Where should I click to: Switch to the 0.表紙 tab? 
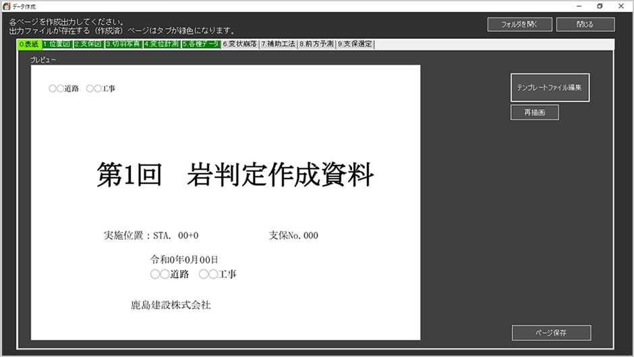coord(30,44)
